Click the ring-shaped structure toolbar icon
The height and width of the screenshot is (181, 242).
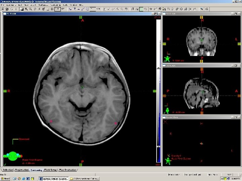pos(182,9)
